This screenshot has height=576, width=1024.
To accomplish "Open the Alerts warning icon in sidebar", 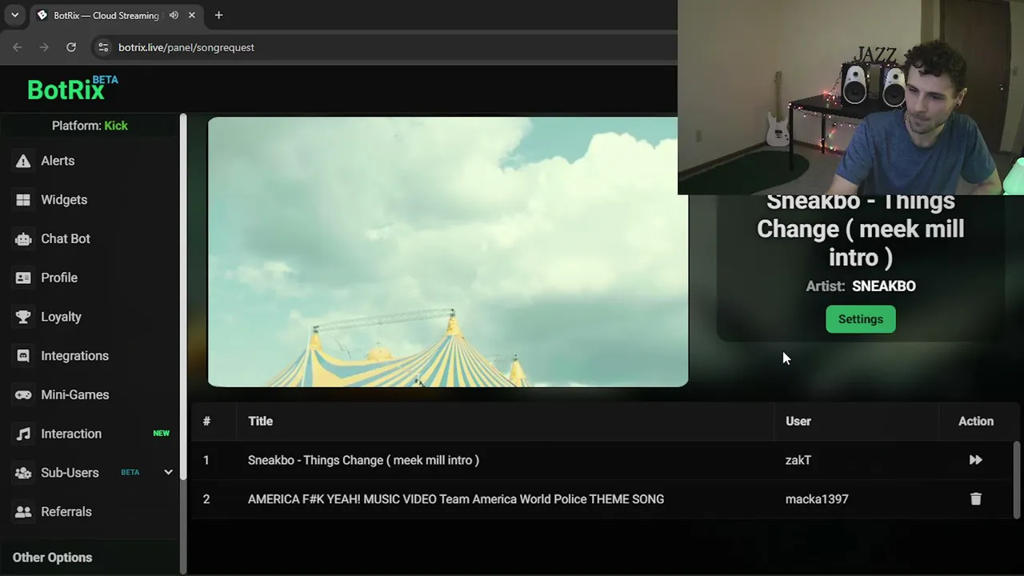I will [x=23, y=161].
